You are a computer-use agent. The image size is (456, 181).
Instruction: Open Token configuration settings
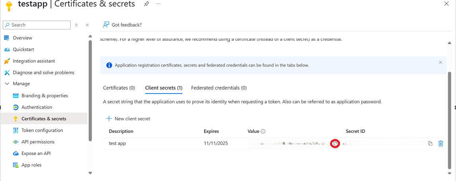click(x=42, y=130)
